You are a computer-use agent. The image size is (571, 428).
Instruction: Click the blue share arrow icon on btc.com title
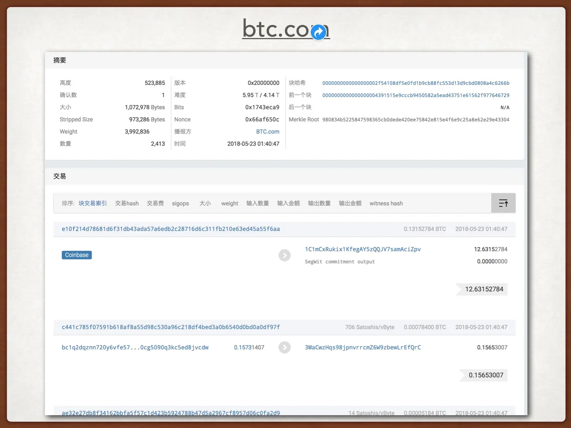319,32
